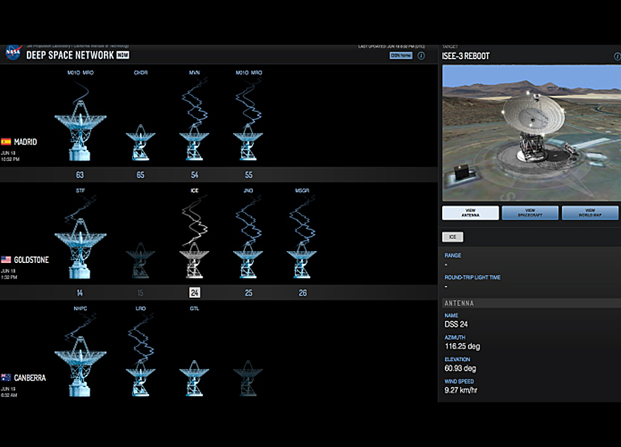
Task: Select Madrid antenna dish 63
Action: 80,131
